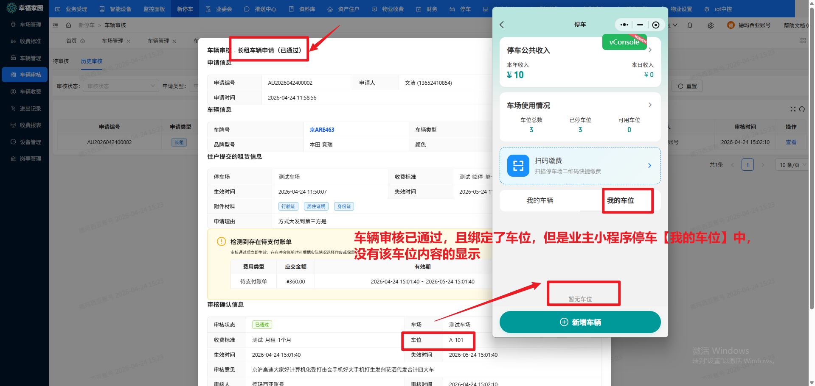Expand 车场使用情况 with its chevron
The width and height of the screenshot is (815, 386).
tap(649, 105)
